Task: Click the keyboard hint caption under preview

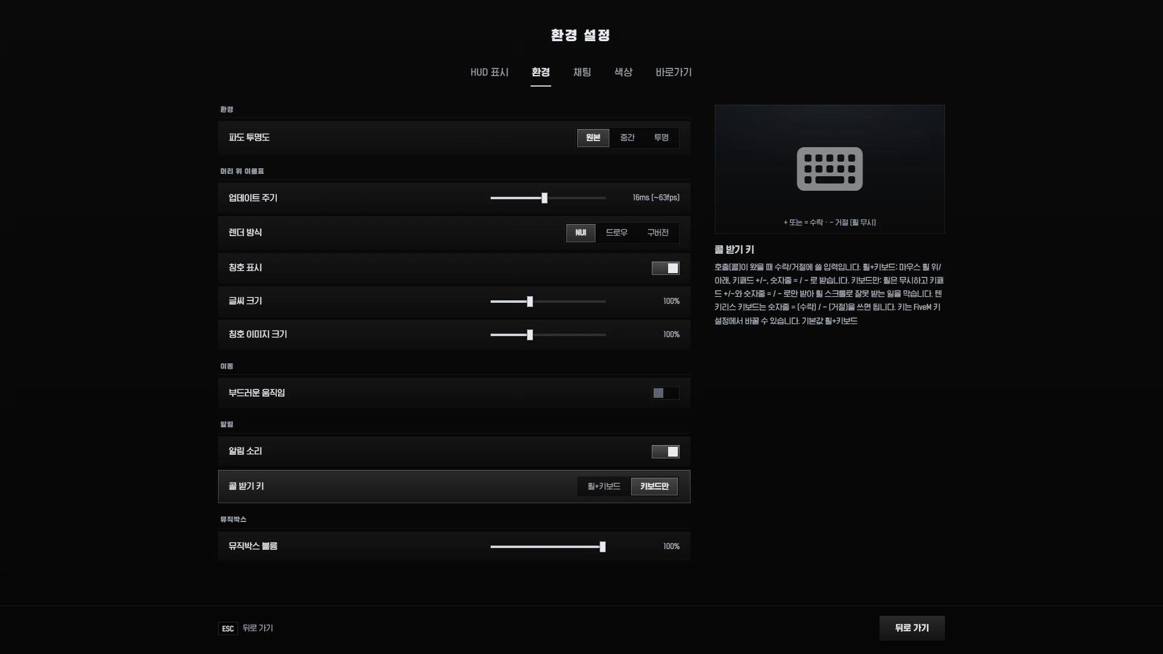Action: (x=829, y=223)
